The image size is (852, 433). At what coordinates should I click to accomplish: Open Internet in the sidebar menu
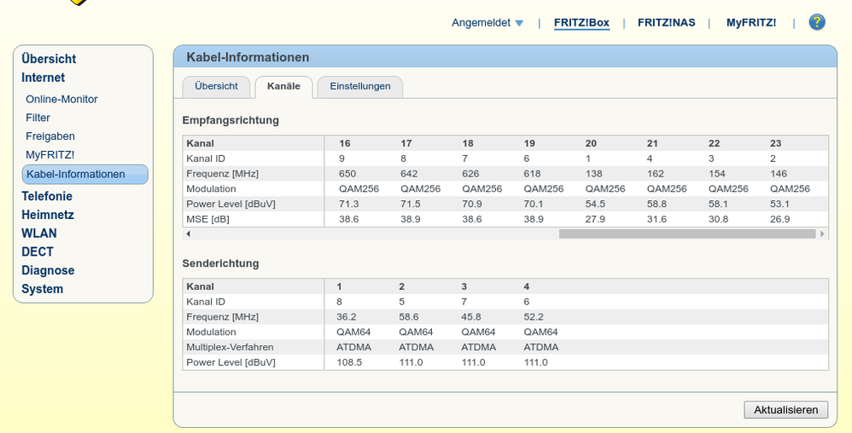click(x=43, y=78)
